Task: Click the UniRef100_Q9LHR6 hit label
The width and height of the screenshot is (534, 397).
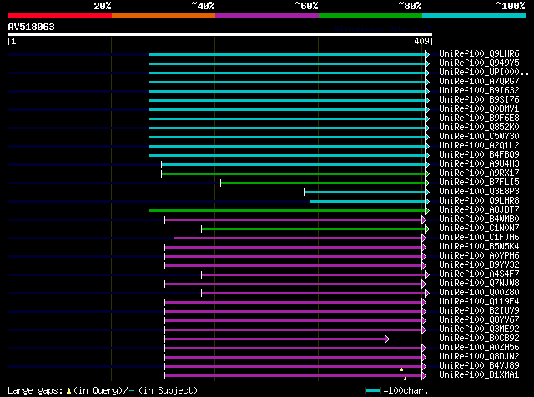Action: coord(479,54)
